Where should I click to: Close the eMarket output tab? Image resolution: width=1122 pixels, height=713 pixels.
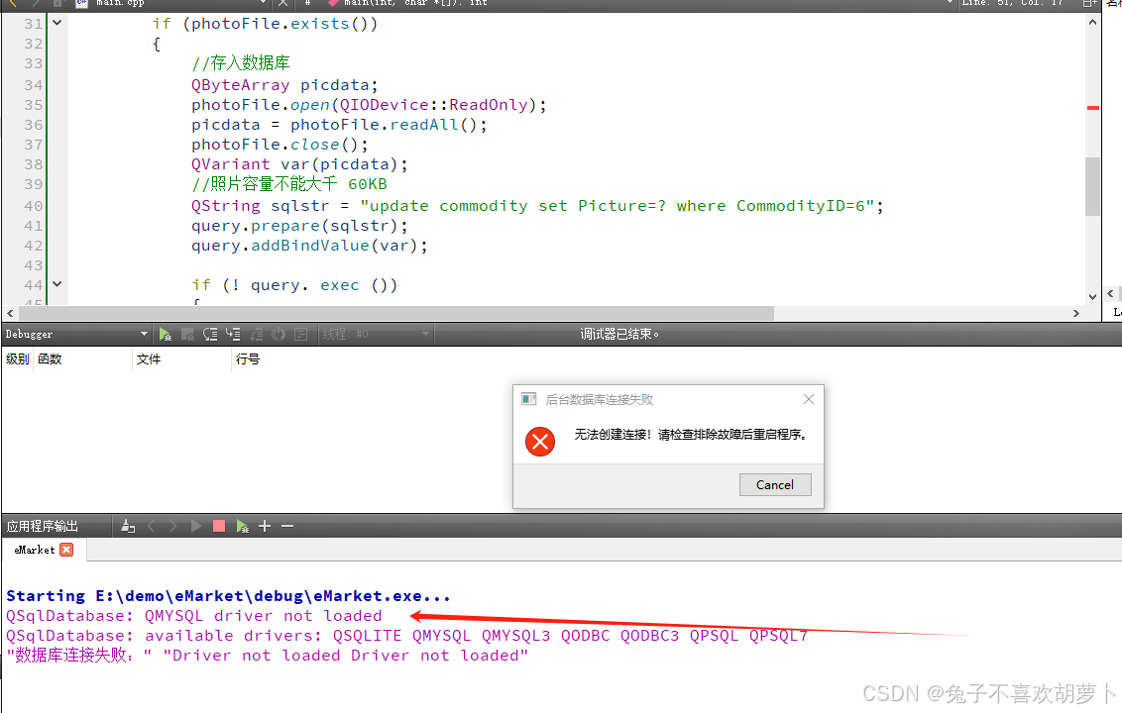coord(66,550)
